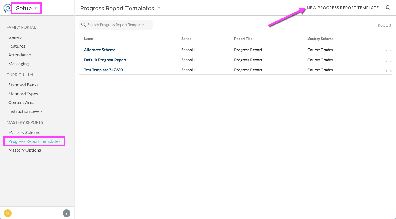This screenshot has width=396, height=219.
Task: Open Standard Banks in Curriculum
Action: (23, 85)
